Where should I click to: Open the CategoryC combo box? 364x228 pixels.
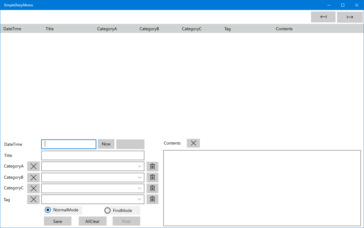tap(93, 188)
